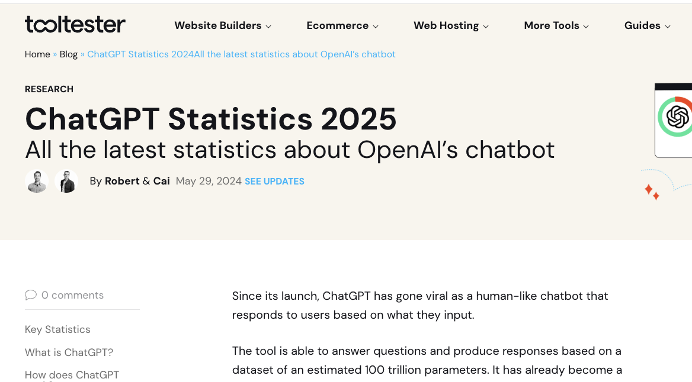
Task: Click the tooltester logo
Action: click(75, 25)
